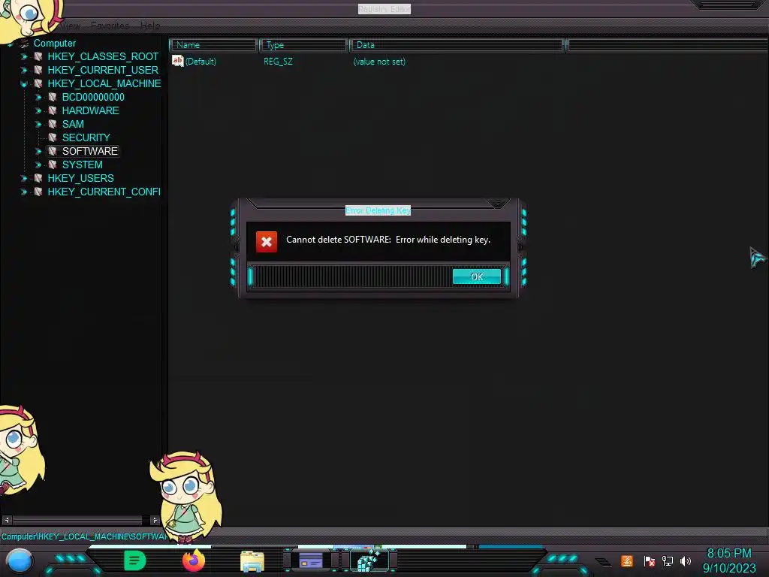This screenshot has width=769, height=577.
Task: Expand the HKEY_CLASSES_ROOT key
Action: 23,57
